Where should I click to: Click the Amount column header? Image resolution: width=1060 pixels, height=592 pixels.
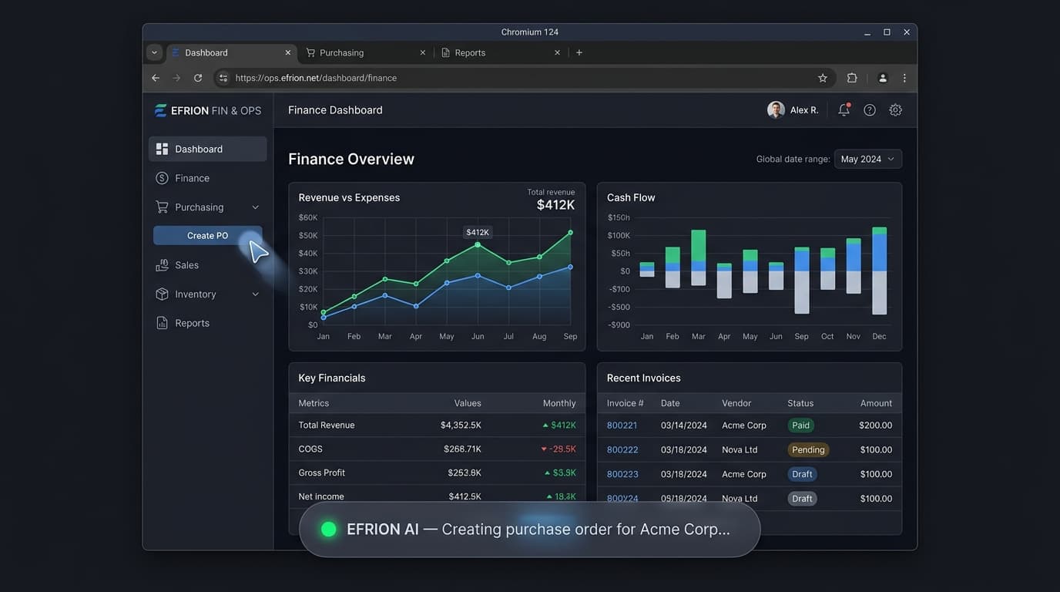click(876, 403)
